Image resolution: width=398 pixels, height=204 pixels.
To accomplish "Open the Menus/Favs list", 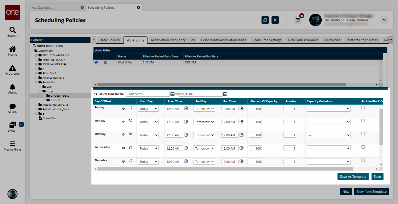I will pos(12,146).
